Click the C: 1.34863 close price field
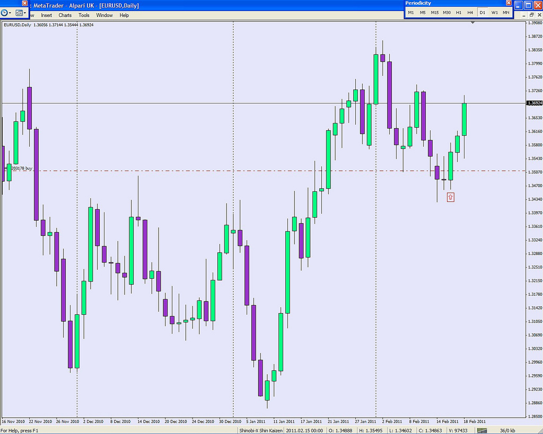This screenshot has height=434, width=543. click(x=431, y=430)
